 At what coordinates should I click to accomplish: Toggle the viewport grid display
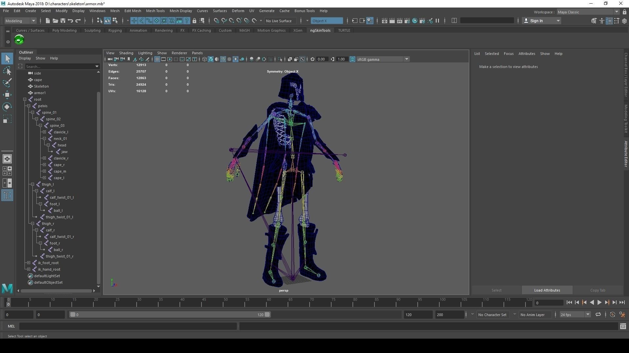coord(157,59)
